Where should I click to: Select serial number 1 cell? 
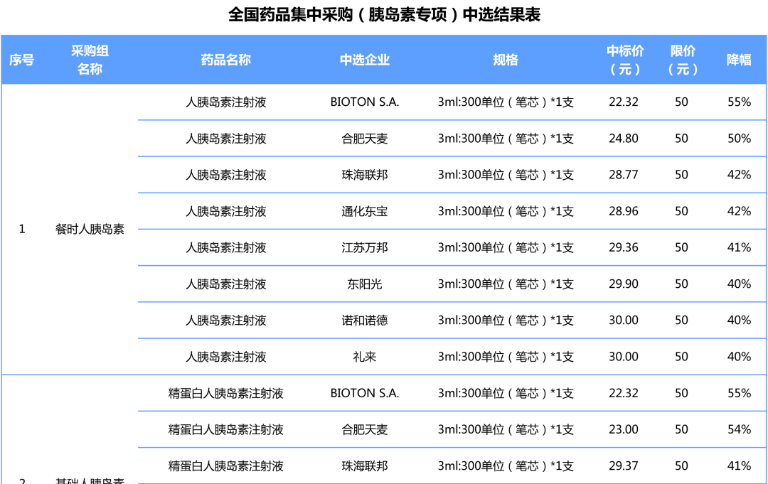click(21, 229)
